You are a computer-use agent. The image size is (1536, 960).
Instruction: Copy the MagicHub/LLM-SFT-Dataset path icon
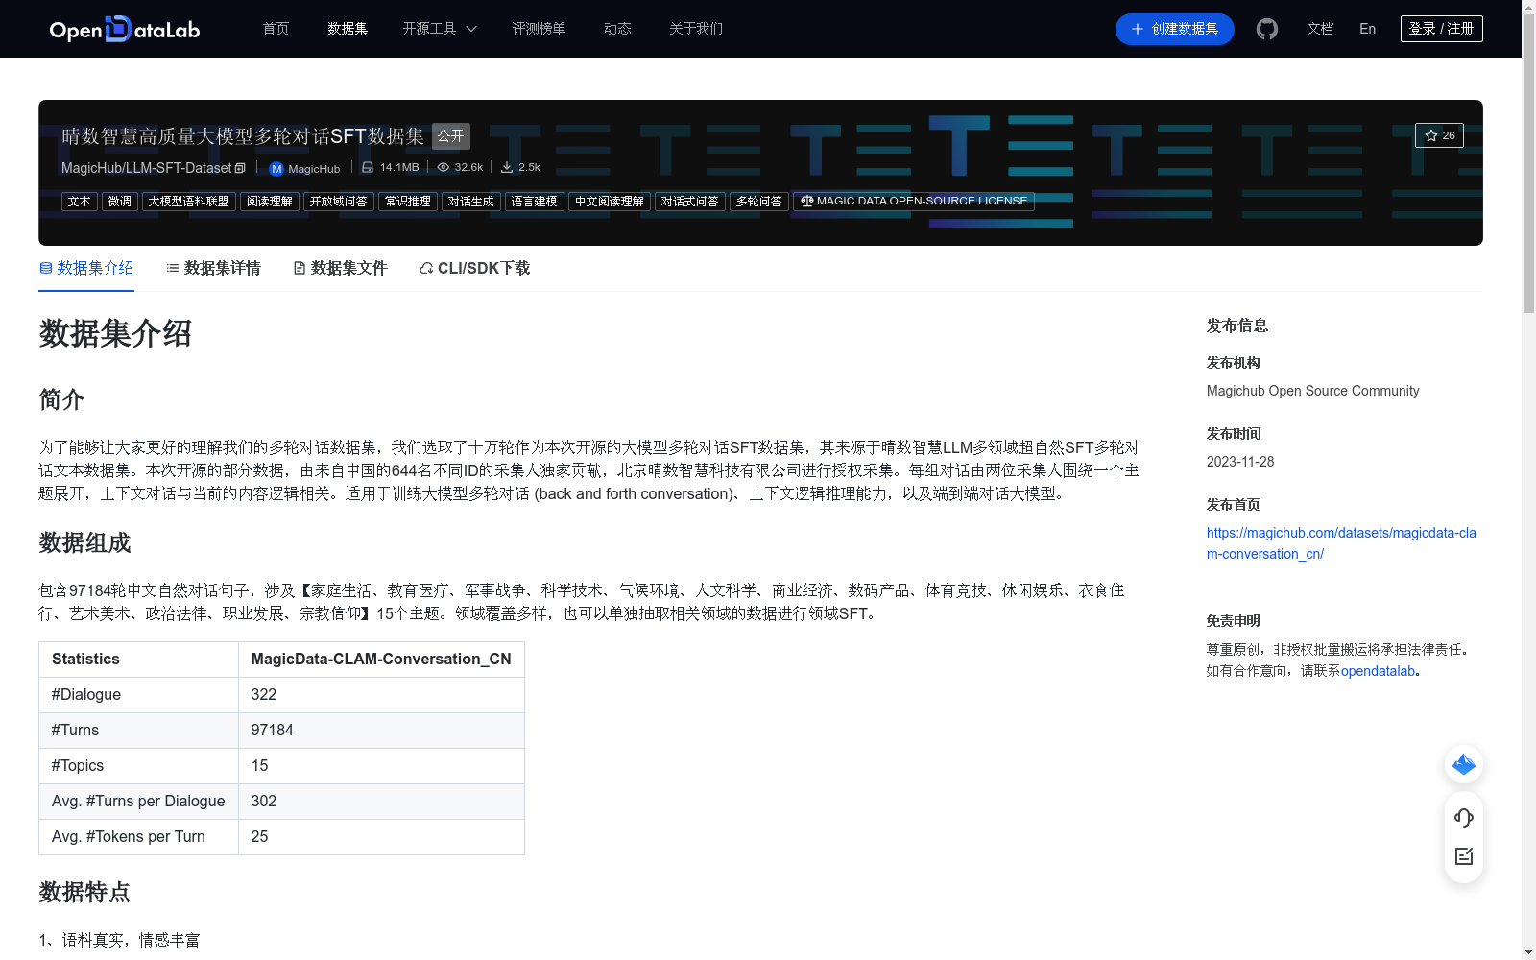click(x=240, y=168)
